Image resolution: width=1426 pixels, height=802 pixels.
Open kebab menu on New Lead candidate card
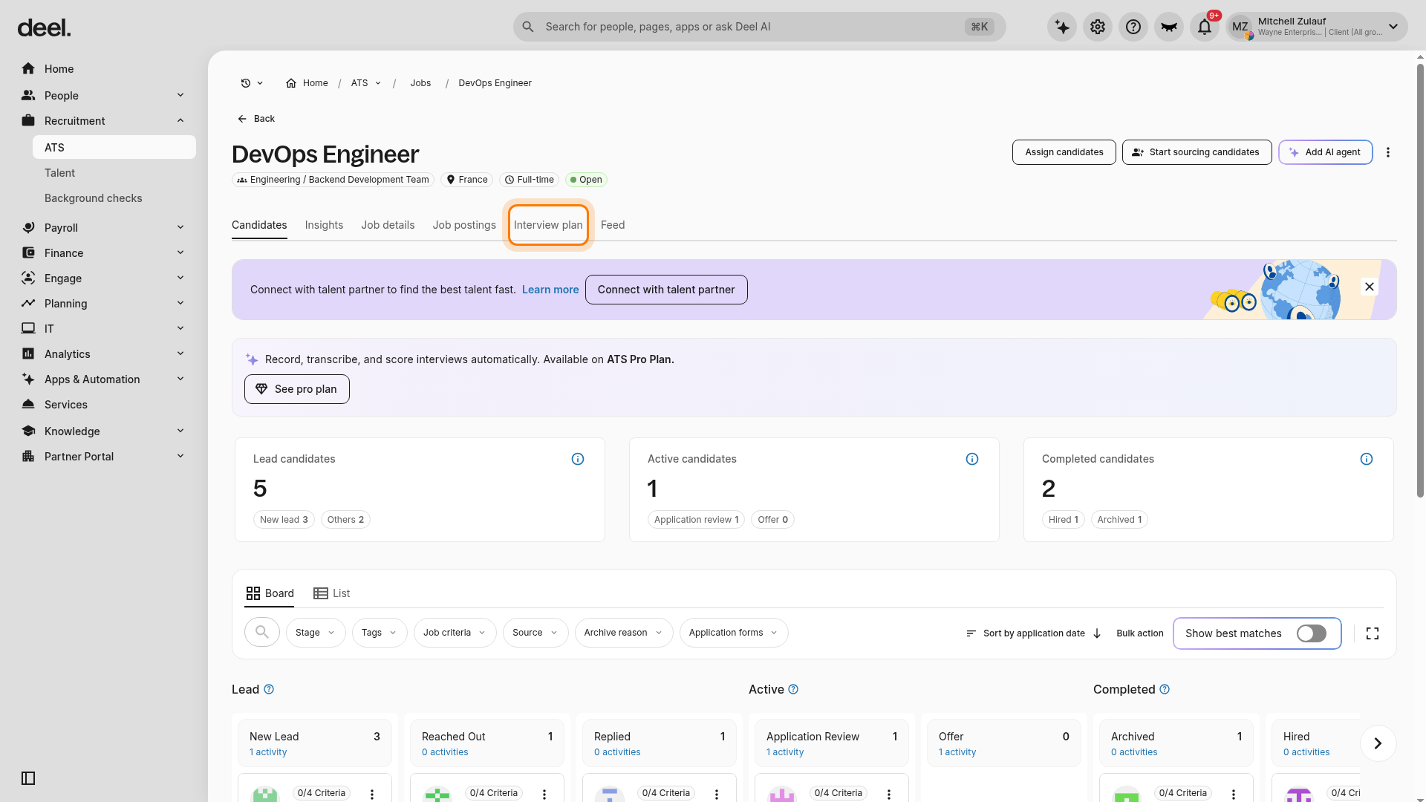[372, 794]
